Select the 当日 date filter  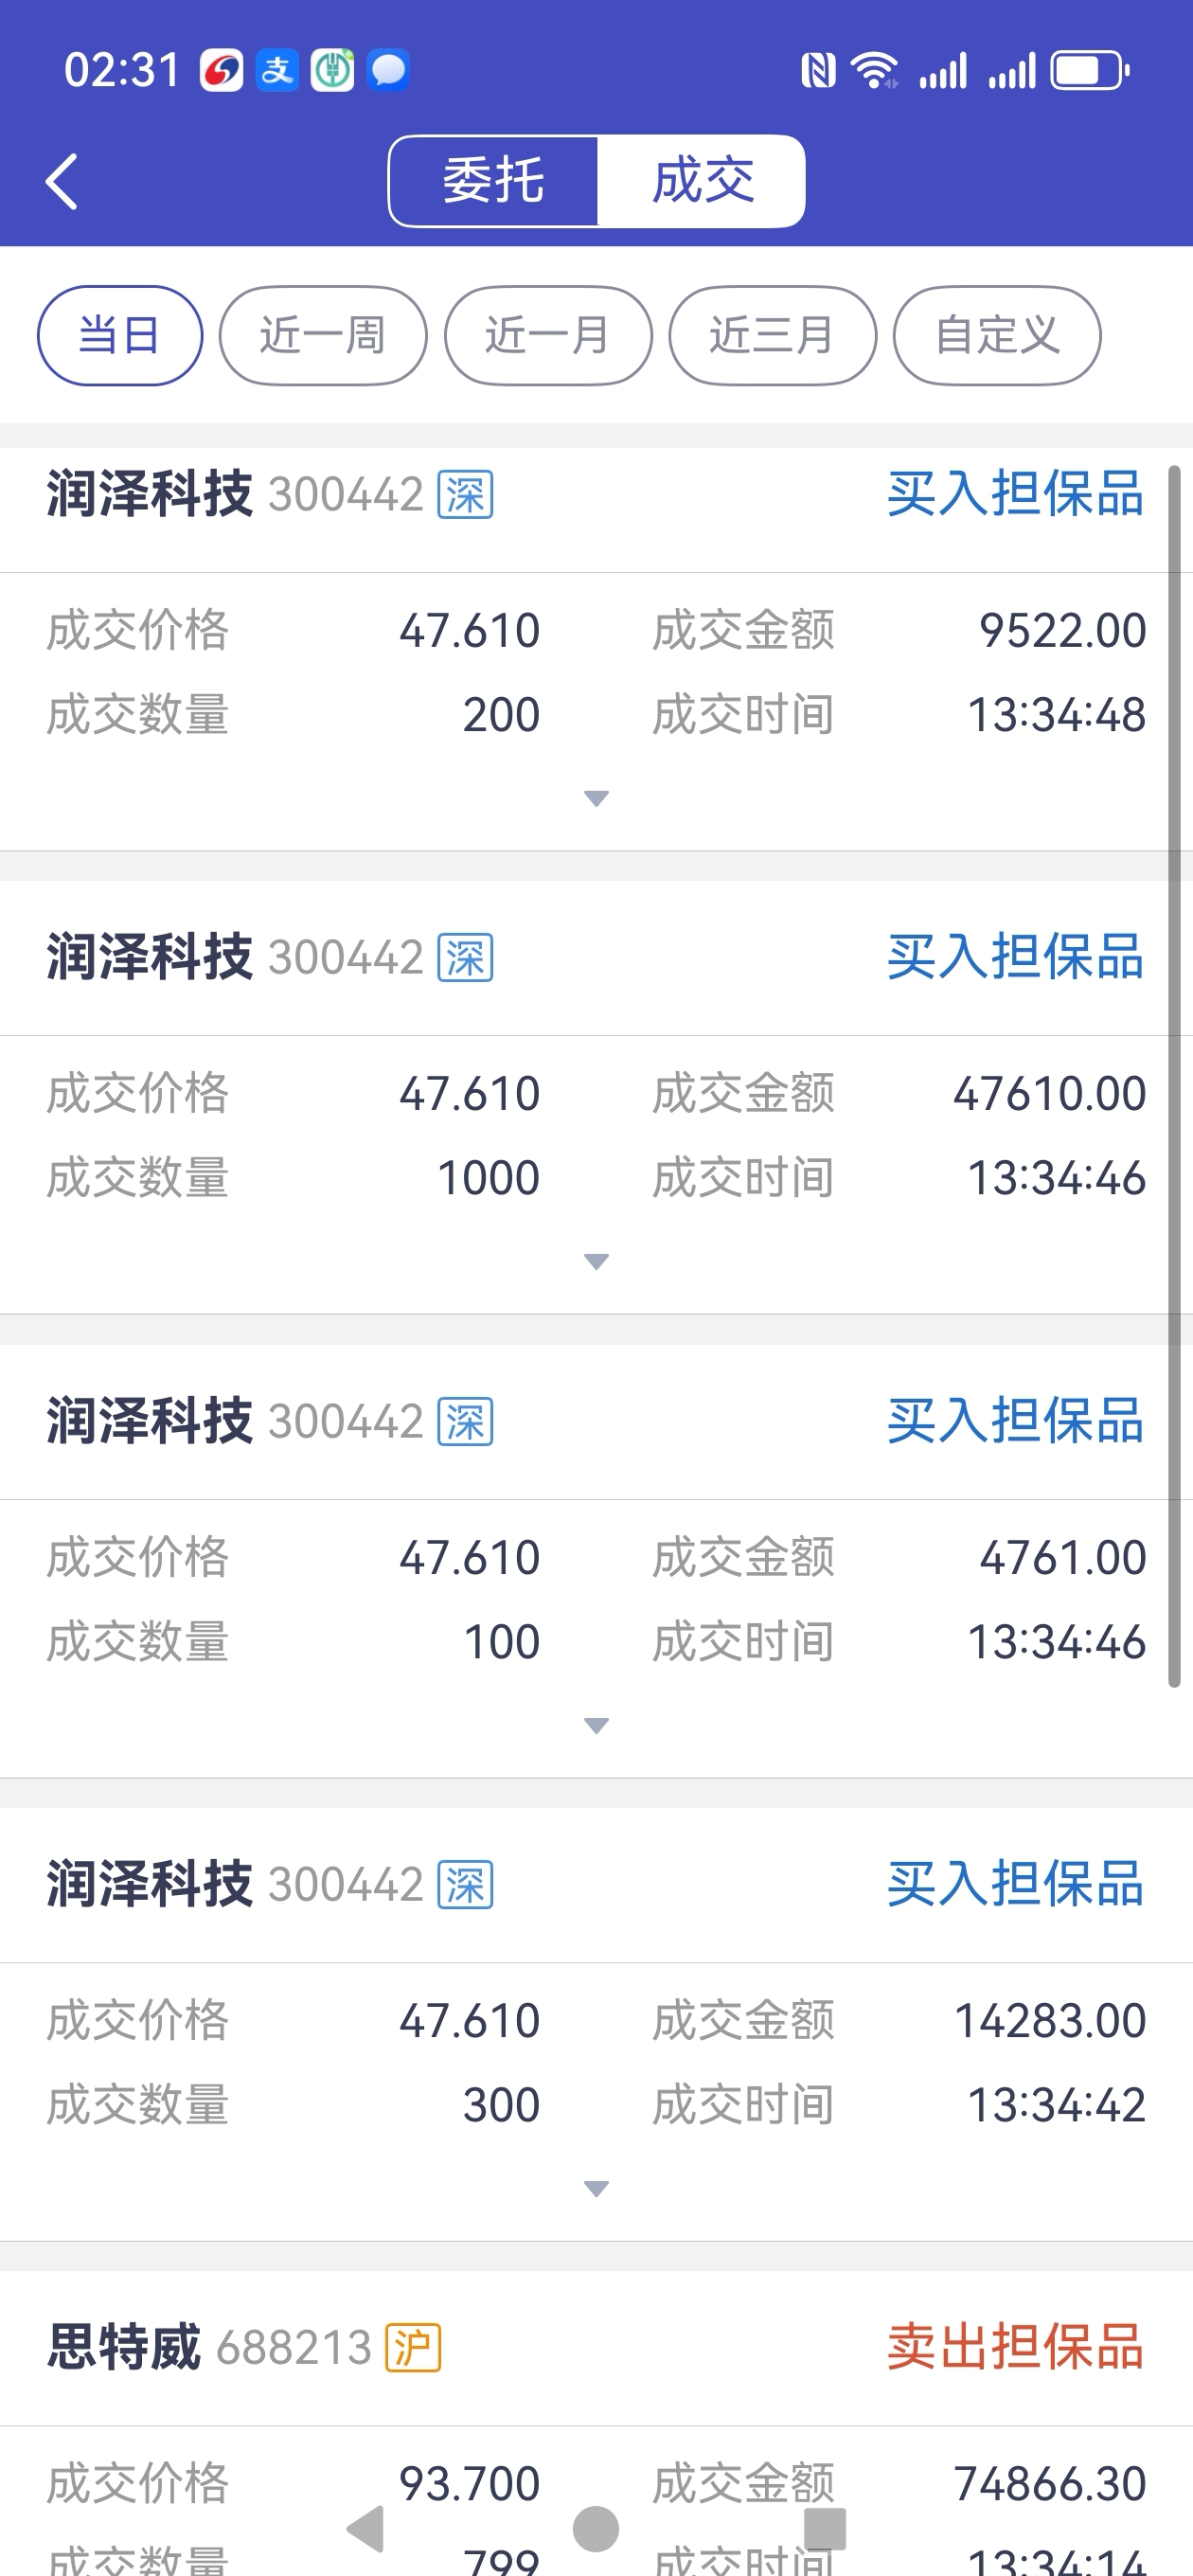[120, 335]
